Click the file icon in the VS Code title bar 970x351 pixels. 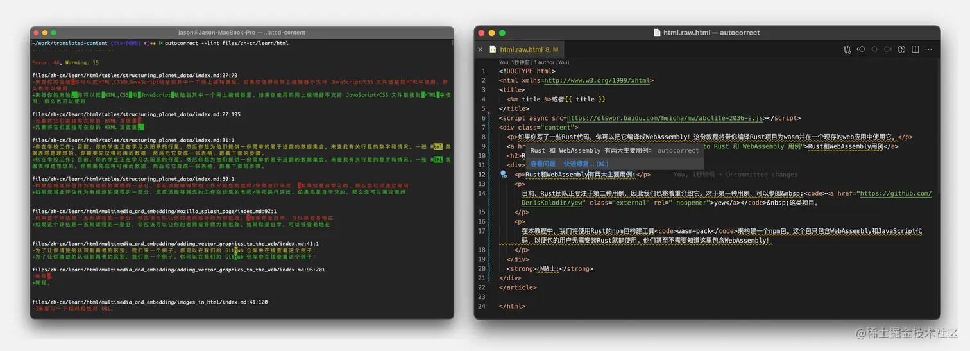[657, 33]
